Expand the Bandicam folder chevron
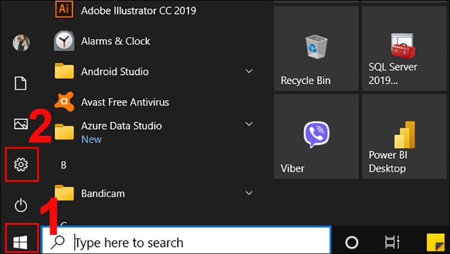The height and width of the screenshot is (254, 450). pos(249,193)
